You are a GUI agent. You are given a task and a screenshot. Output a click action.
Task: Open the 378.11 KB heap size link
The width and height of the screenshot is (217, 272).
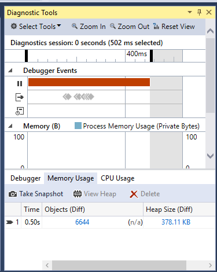tap(176, 222)
